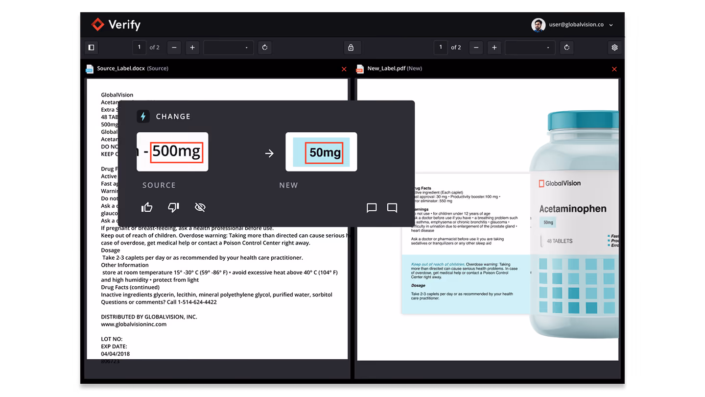Add a comment using first speech bubble
This screenshot has height=397, width=705.
pos(372,208)
